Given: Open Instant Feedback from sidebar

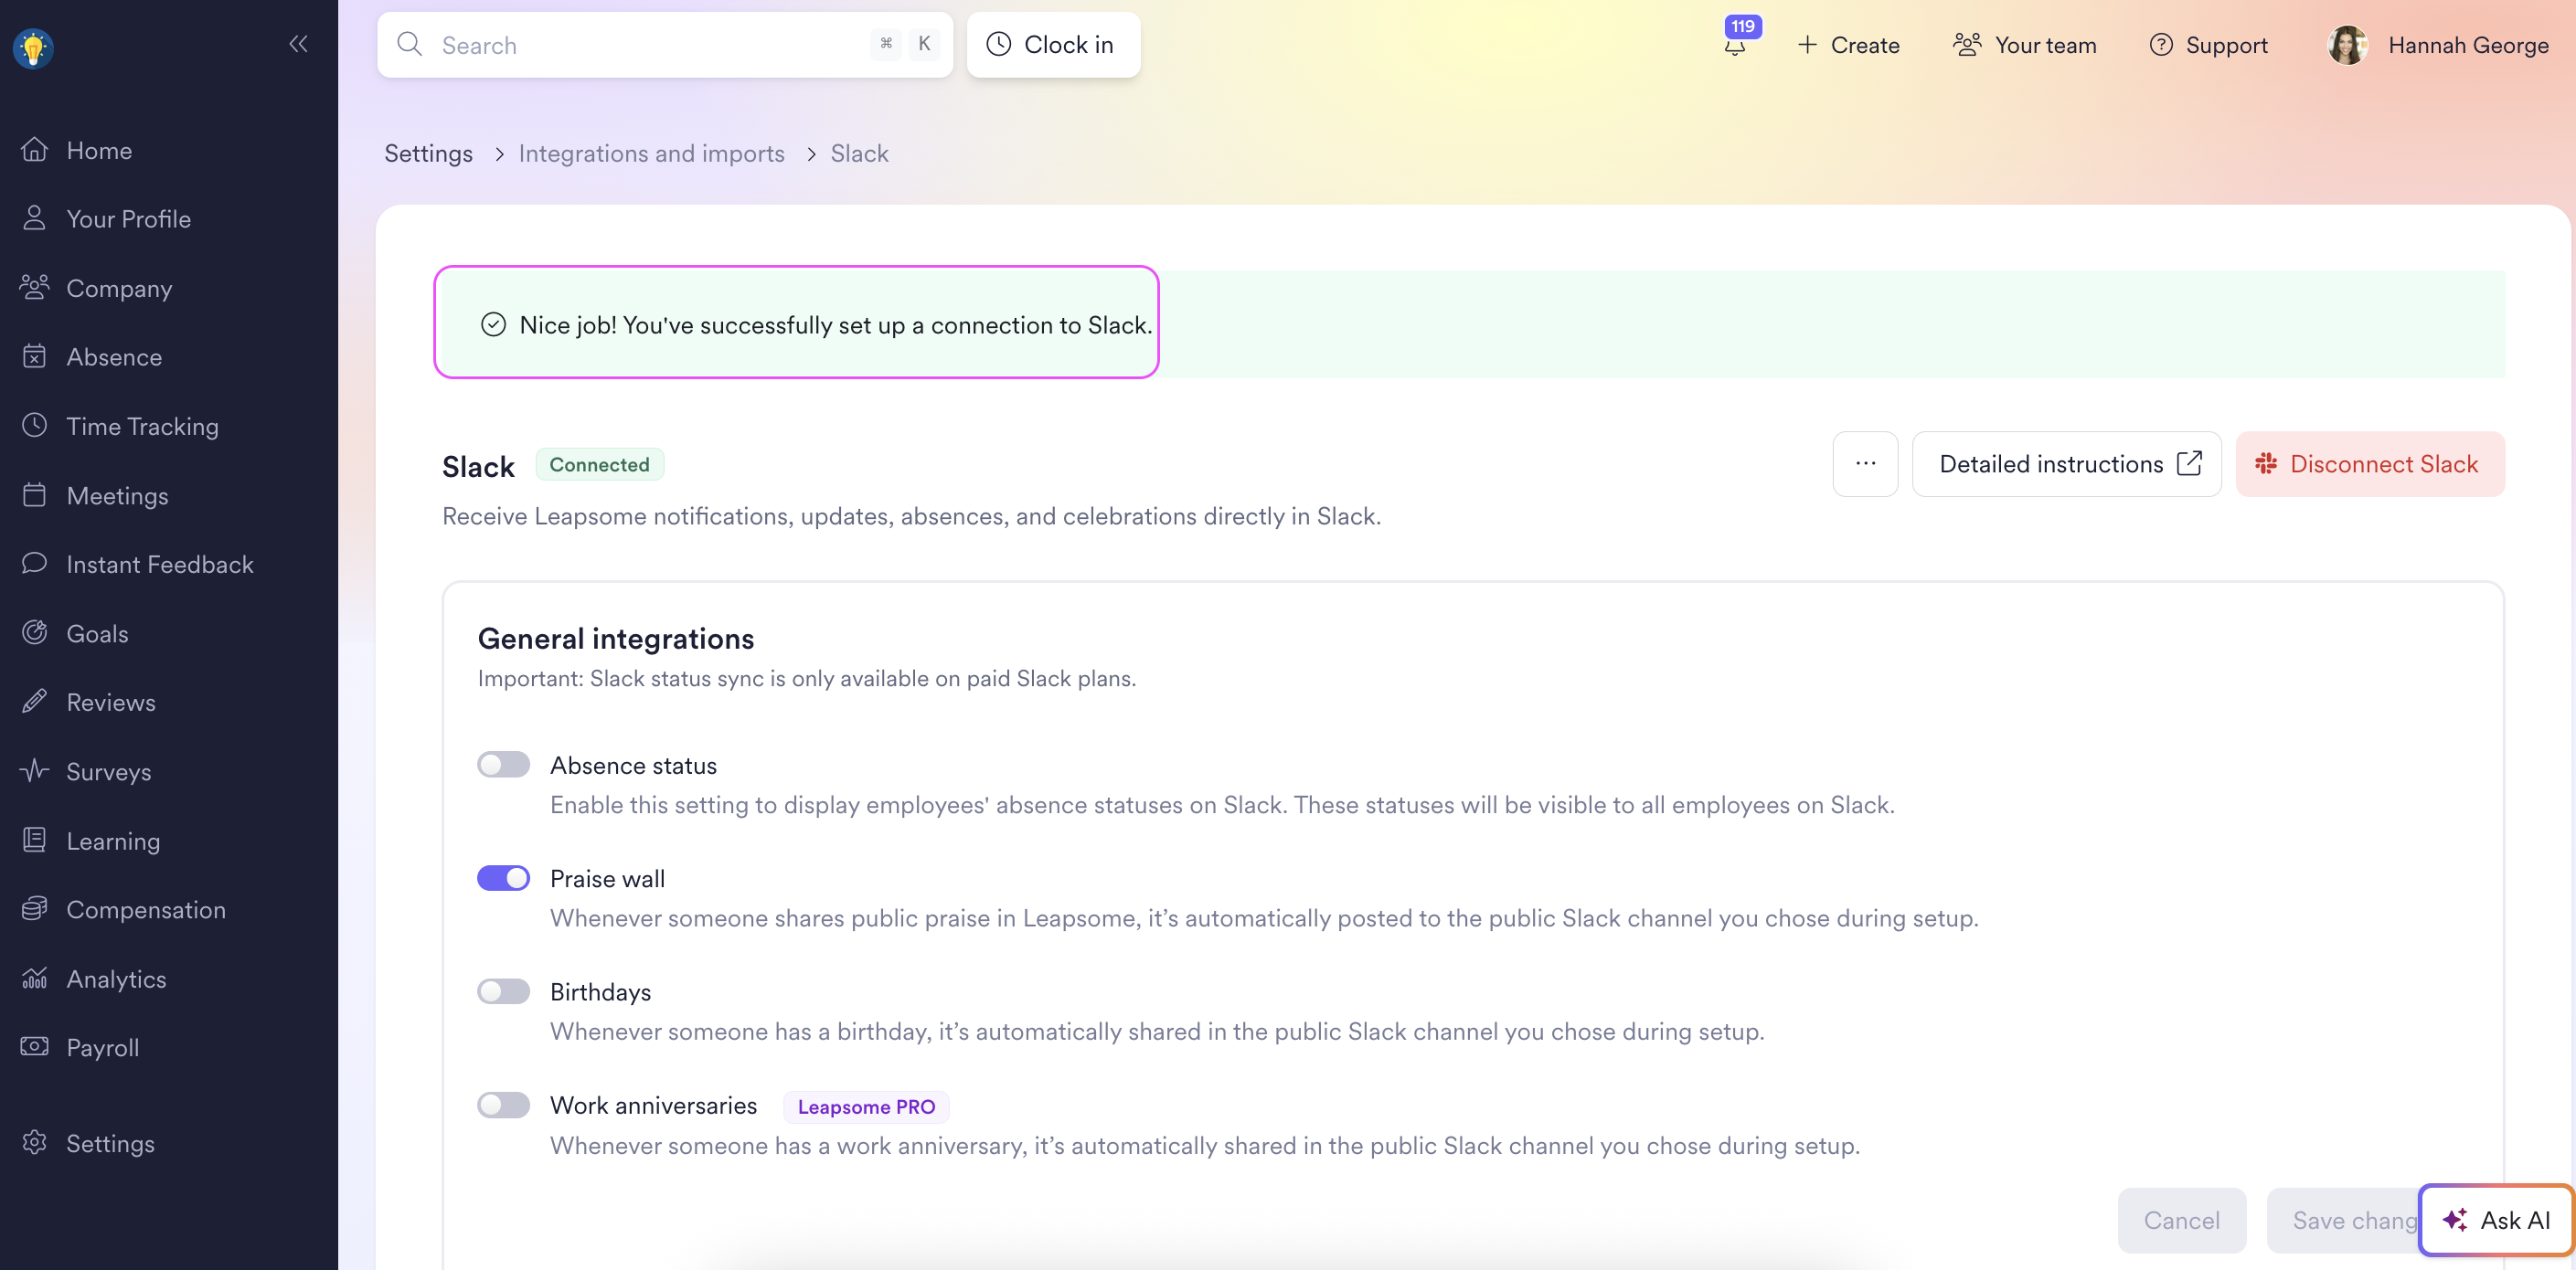Looking at the screenshot, I should click(x=159, y=564).
